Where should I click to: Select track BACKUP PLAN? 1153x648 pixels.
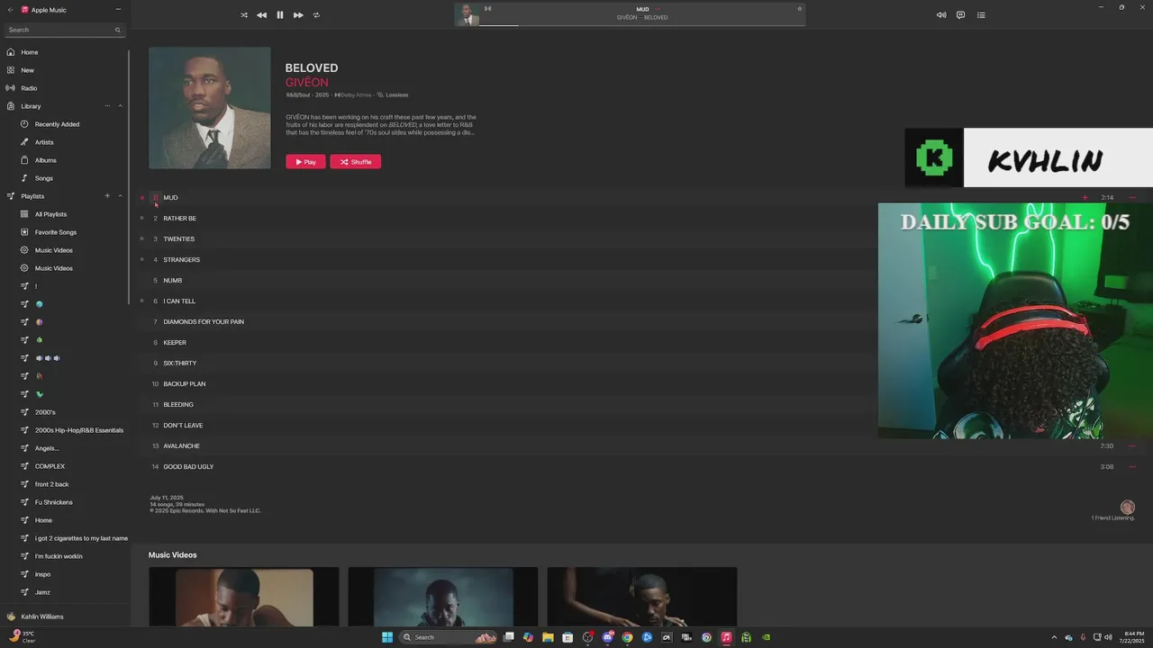184,383
